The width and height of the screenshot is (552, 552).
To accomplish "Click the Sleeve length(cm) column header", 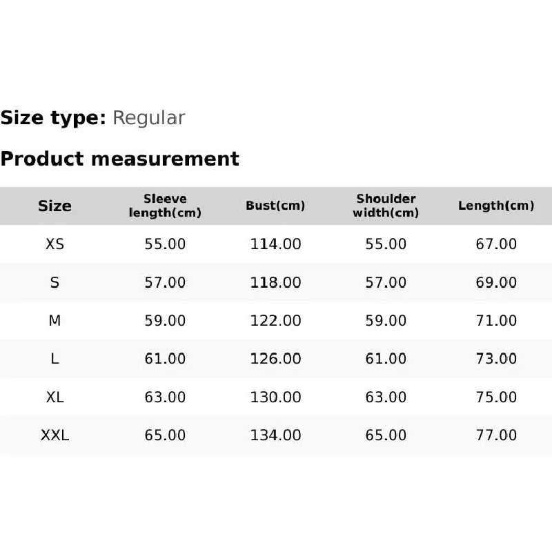I will (165, 206).
